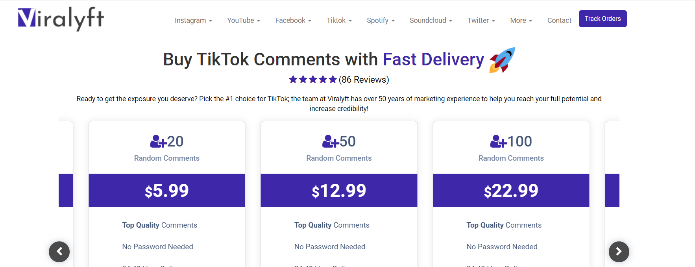Image resolution: width=695 pixels, height=267 pixels.
Task: Click the previous carousel arrow
Action: point(59,252)
